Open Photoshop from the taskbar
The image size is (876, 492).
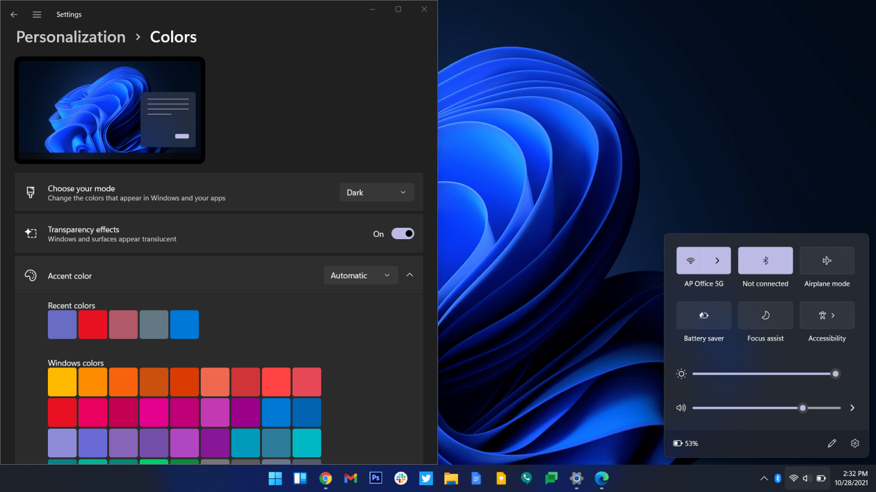[376, 478]
